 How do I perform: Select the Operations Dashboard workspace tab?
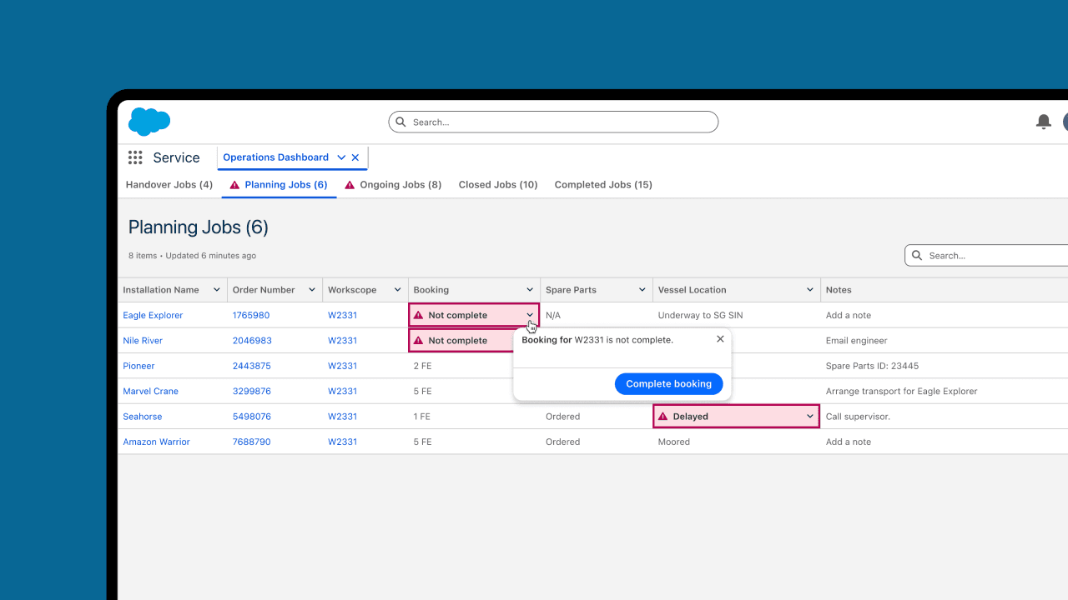[275, 157]
